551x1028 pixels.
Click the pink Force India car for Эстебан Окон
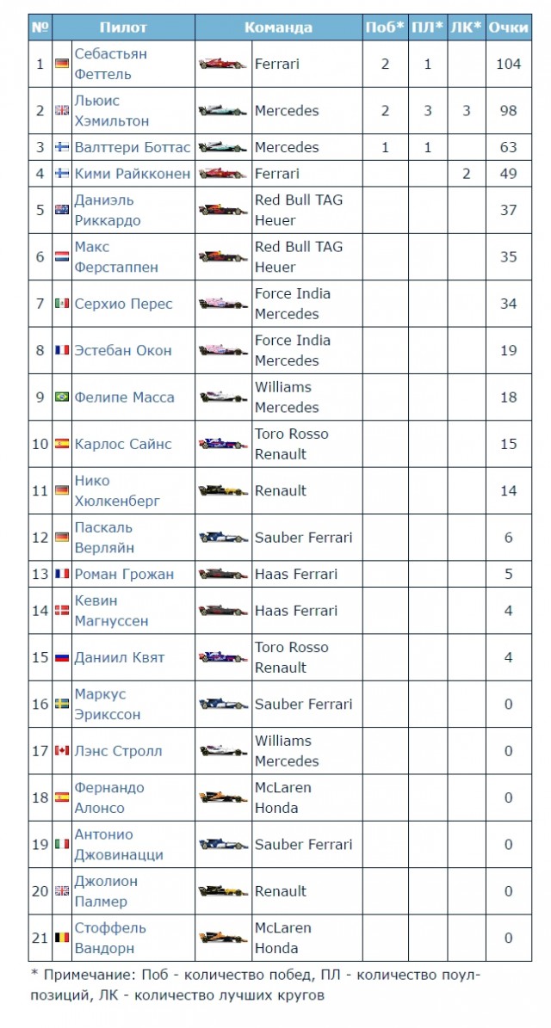[x=223, y=351]
